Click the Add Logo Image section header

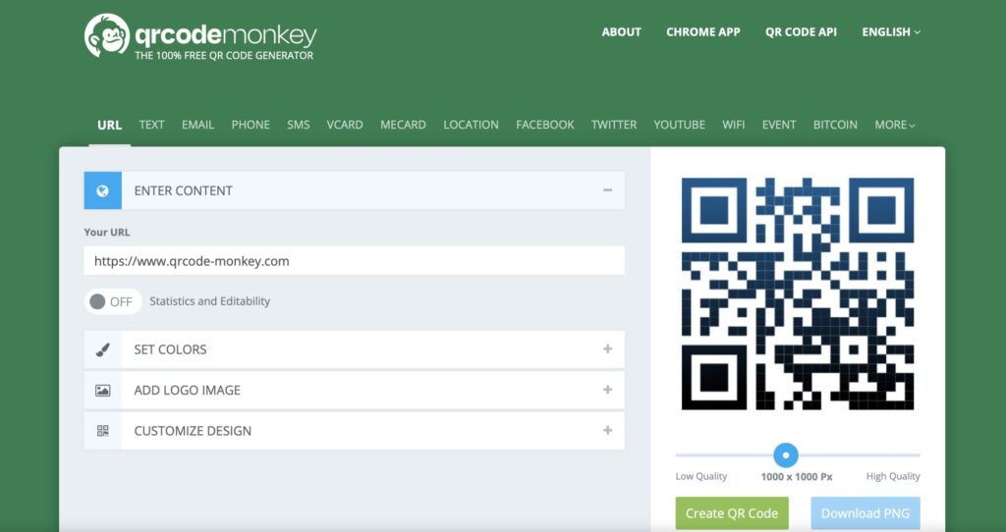tap(354, 390)
